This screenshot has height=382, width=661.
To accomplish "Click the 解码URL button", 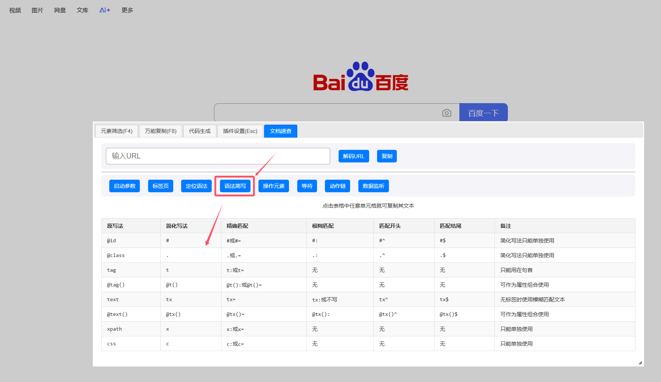I will tap(354, 156).
